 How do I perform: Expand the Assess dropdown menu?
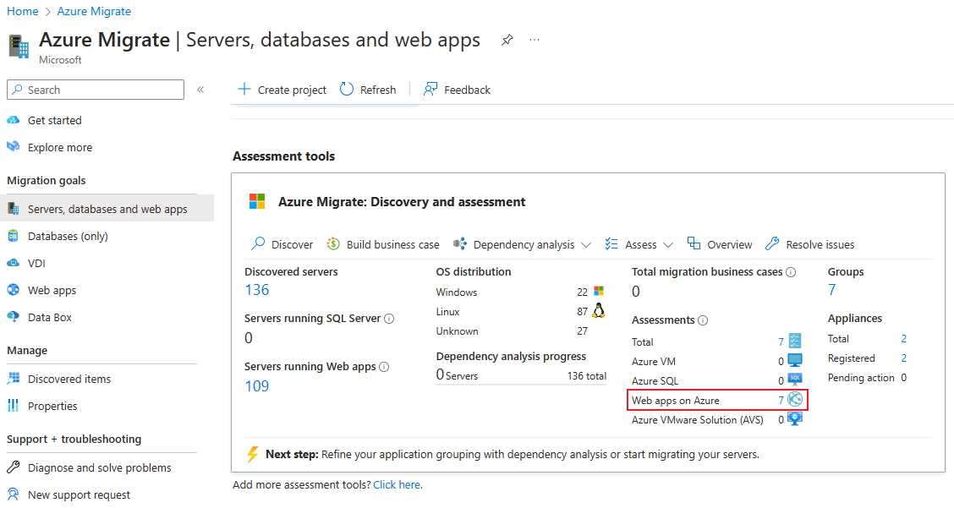[668, 245]
